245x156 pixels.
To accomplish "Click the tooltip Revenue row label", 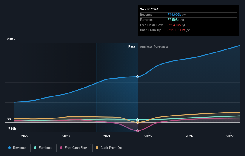I will click(146, 15).
